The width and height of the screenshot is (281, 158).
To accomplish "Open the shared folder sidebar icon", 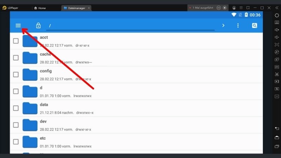I will point(277,89).
